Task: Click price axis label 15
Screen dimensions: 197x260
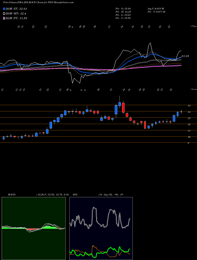Action: point(189,106)
